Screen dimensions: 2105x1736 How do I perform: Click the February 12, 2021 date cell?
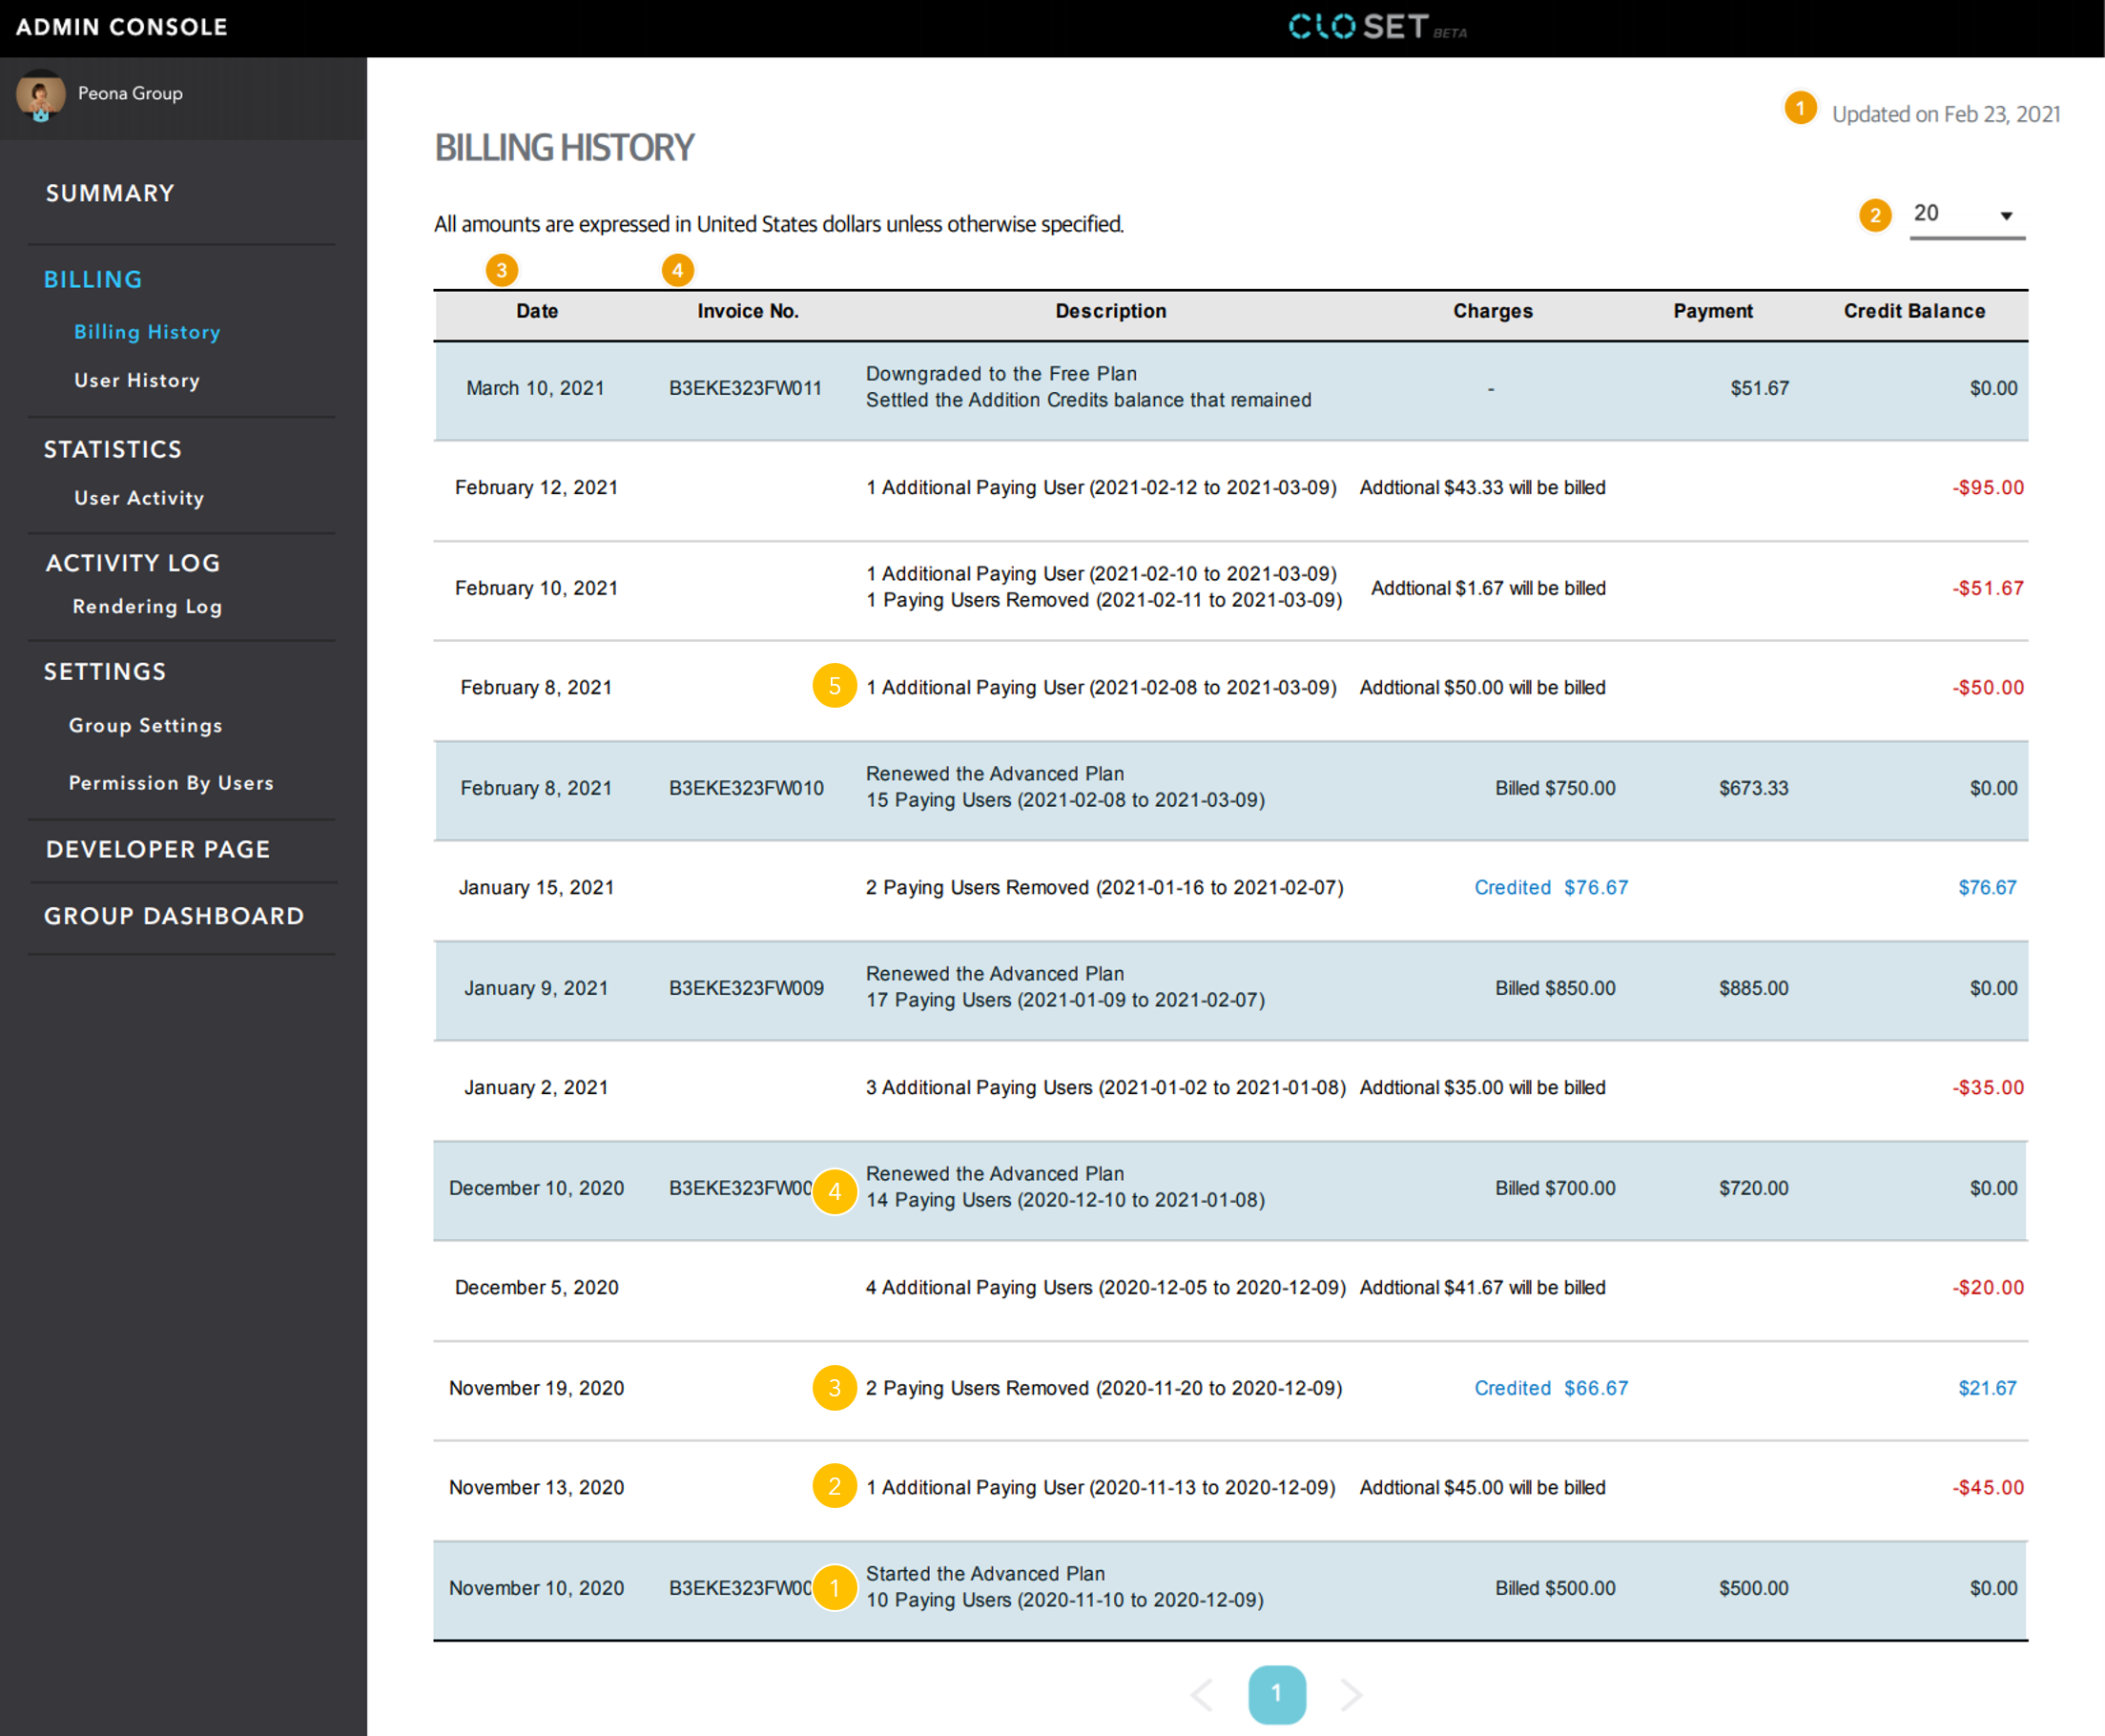(x=536, y=488)
